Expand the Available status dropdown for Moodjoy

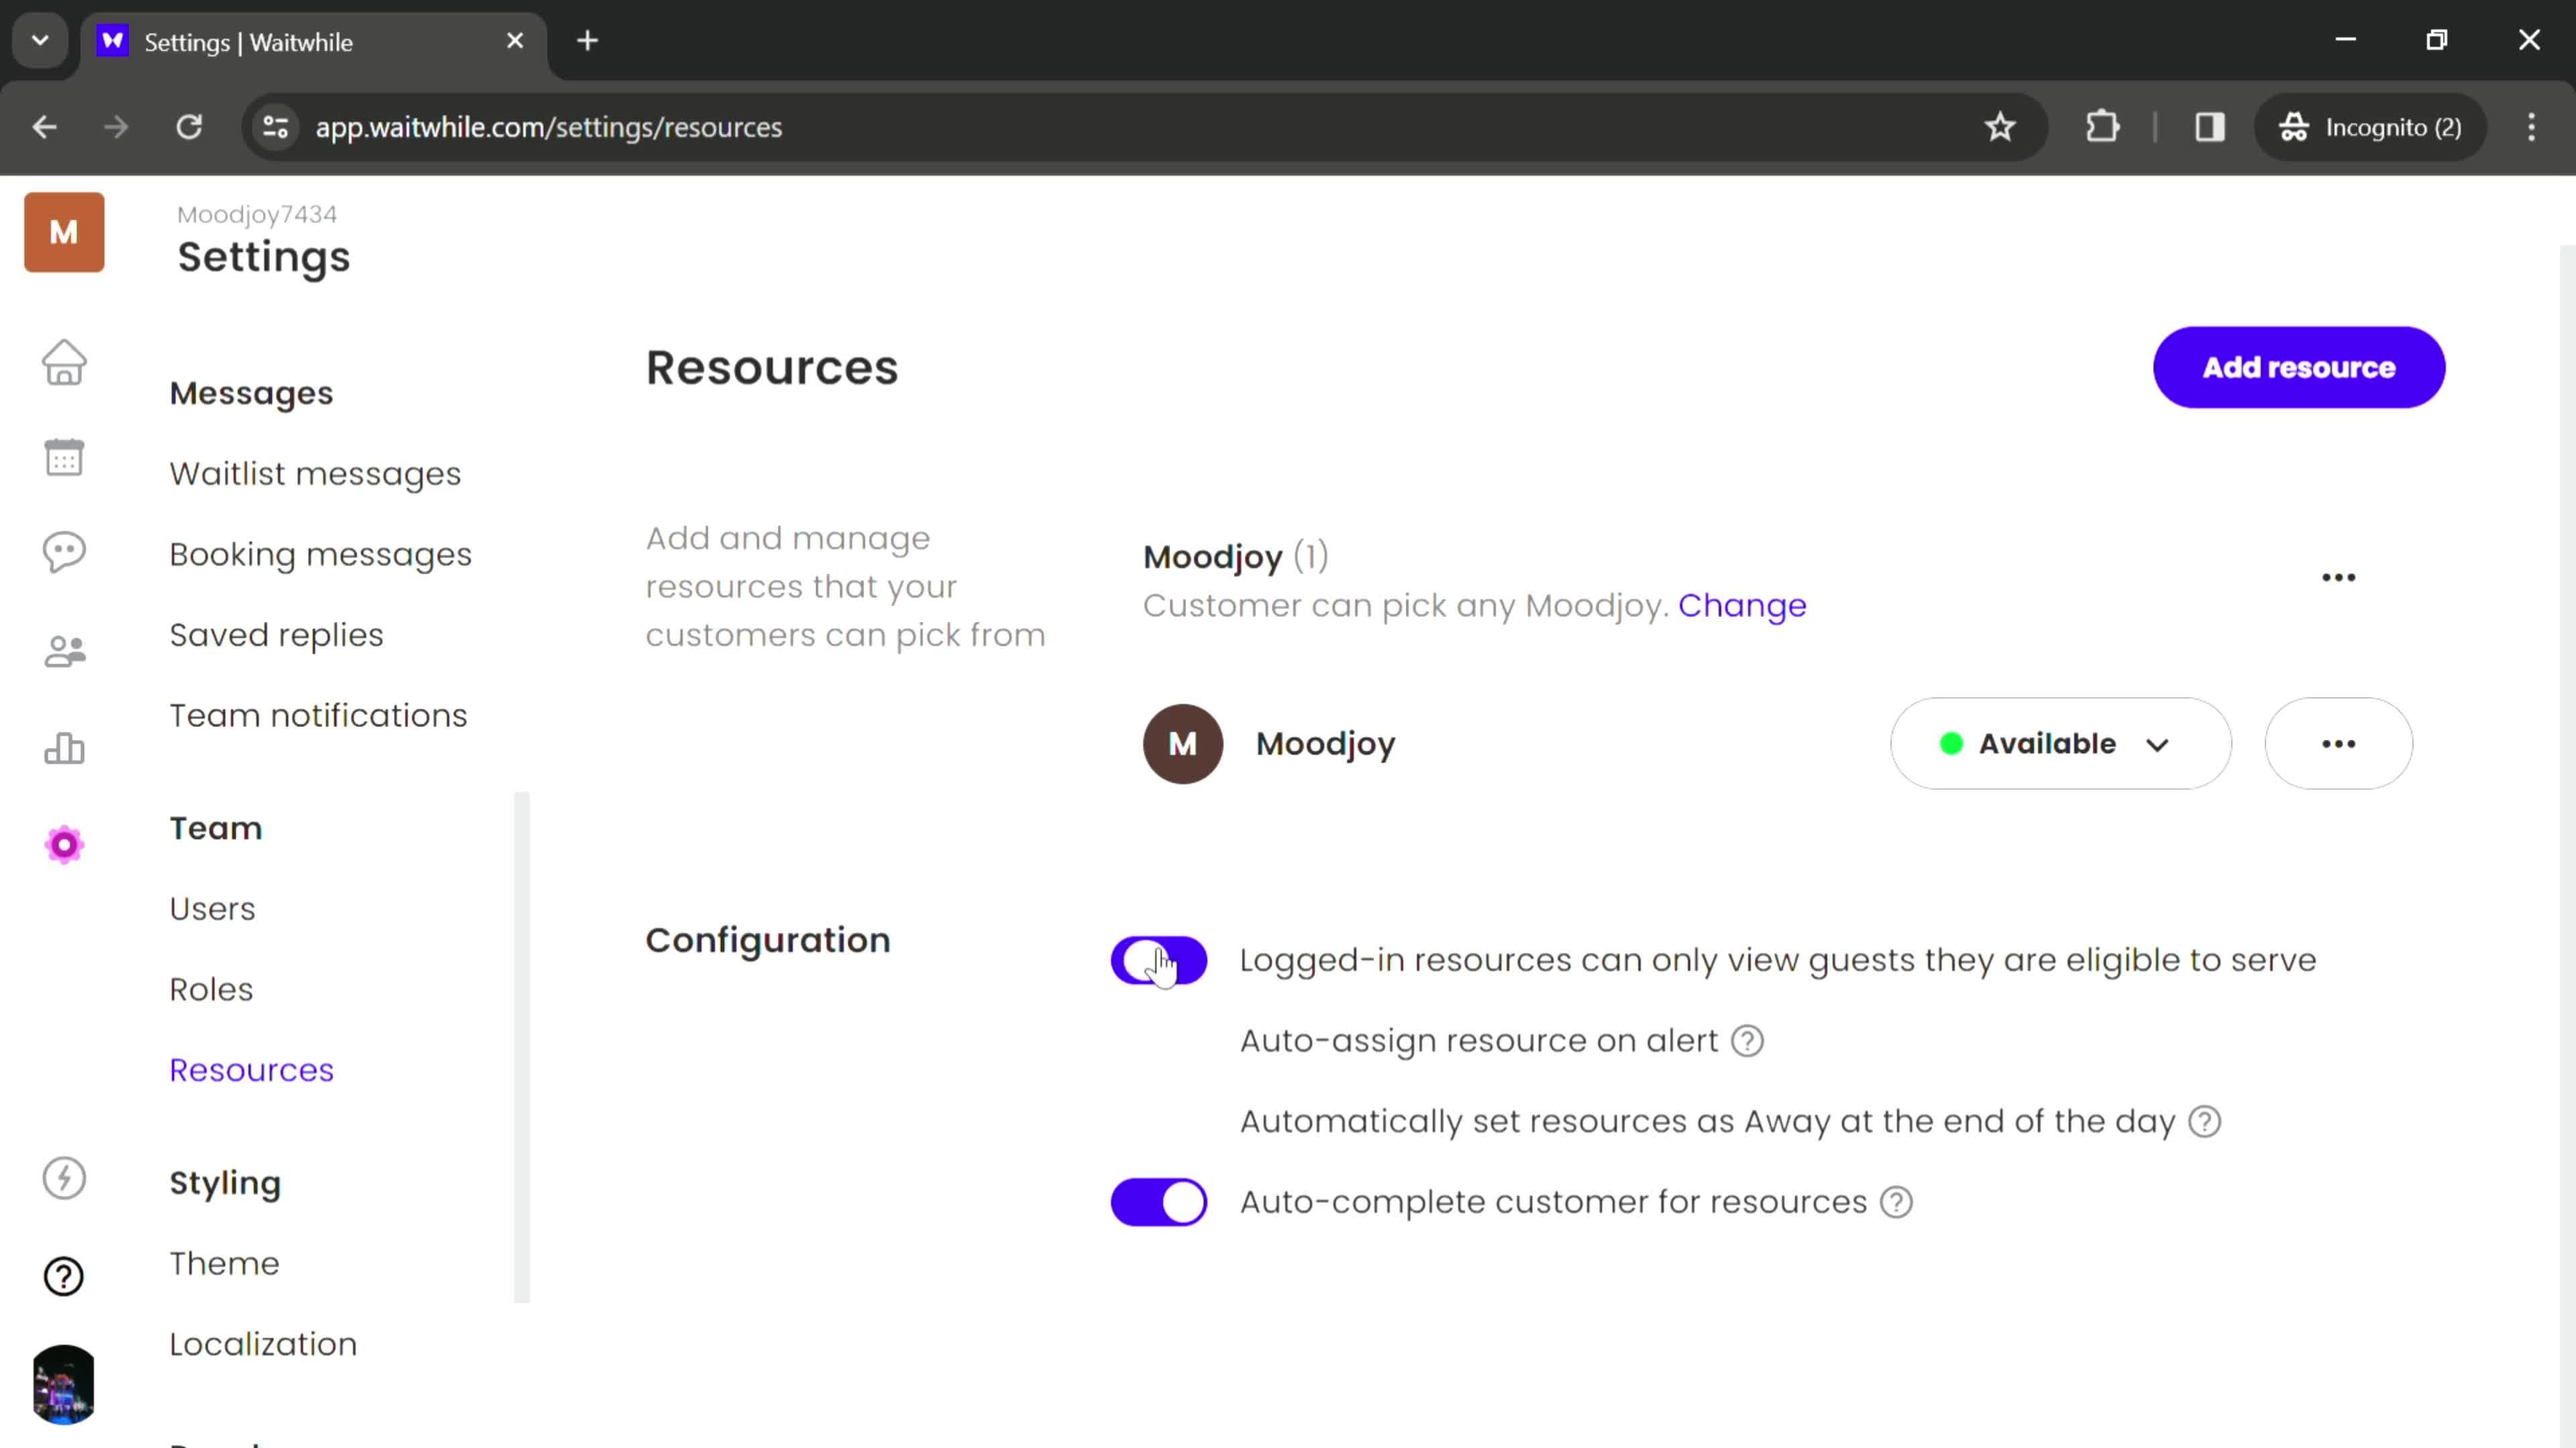pyautogui.click(x=2060, y=743)
